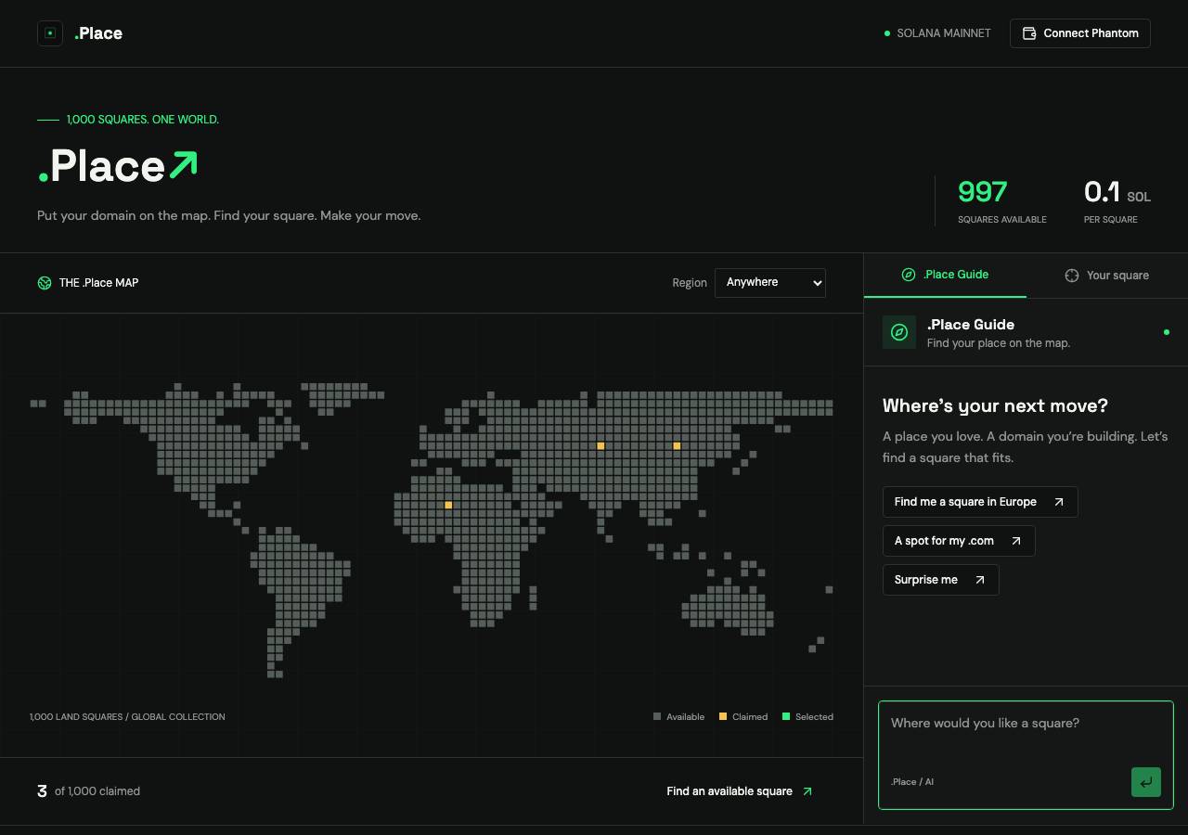Open the Region dropdown set to Anywhere
Screen dimensions: 1188x835
(x=769, y=282)
